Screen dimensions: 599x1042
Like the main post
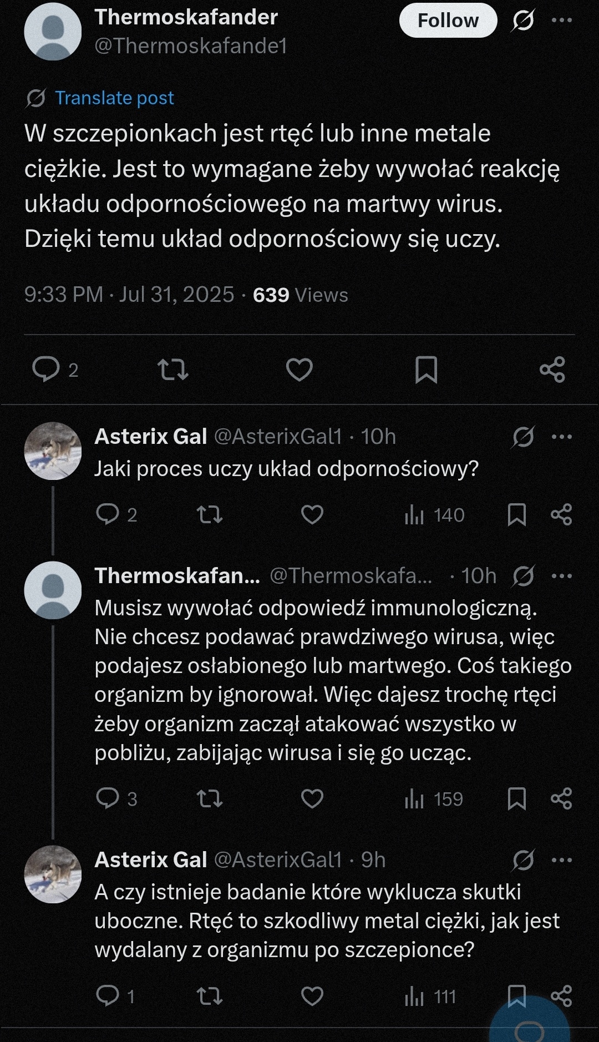pyautogui.click(x=299, y=369)
